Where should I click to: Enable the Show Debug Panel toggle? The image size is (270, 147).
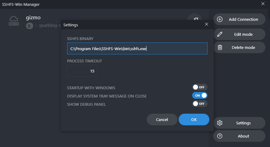point(200,104)
